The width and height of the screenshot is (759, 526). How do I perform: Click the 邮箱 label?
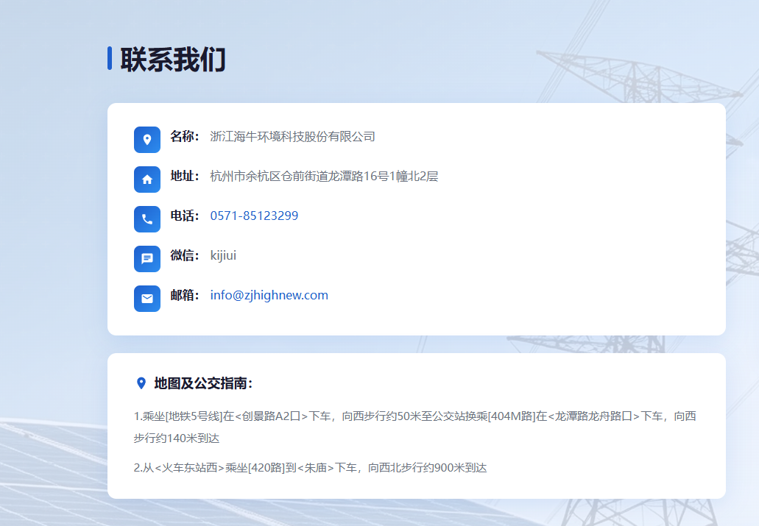click(185, 295)
